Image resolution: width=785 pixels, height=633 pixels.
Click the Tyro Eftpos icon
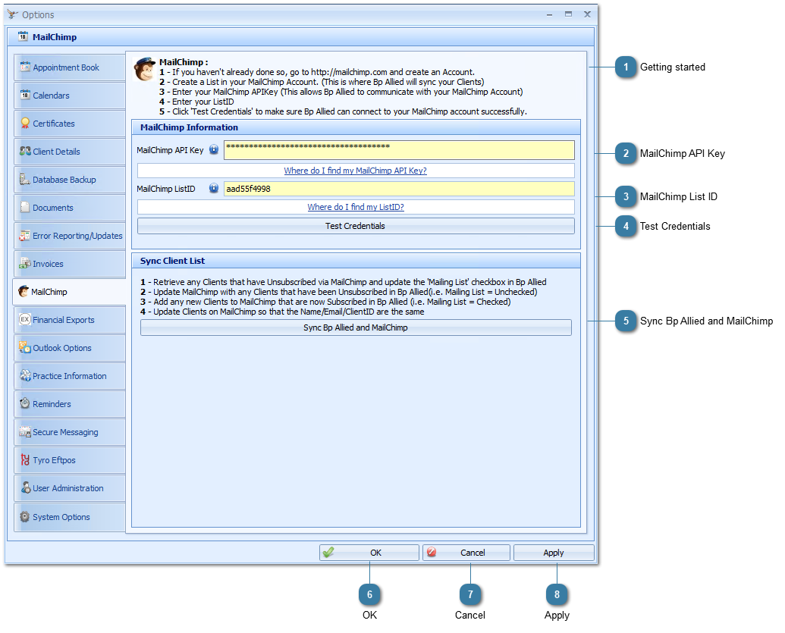(25, 459)
